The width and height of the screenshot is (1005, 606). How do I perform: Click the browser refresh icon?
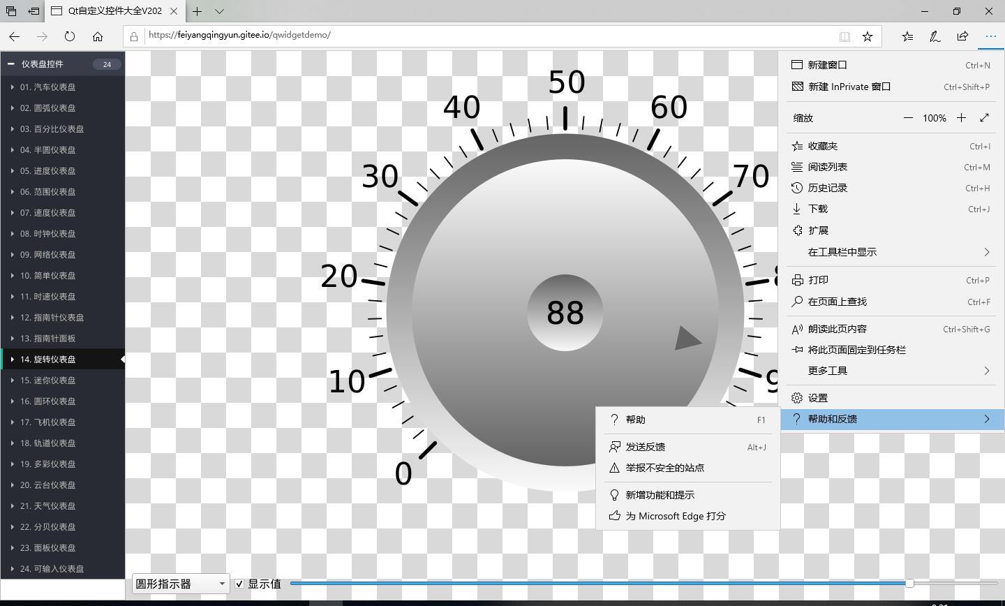pyautogui.click(x=70, y=36)
